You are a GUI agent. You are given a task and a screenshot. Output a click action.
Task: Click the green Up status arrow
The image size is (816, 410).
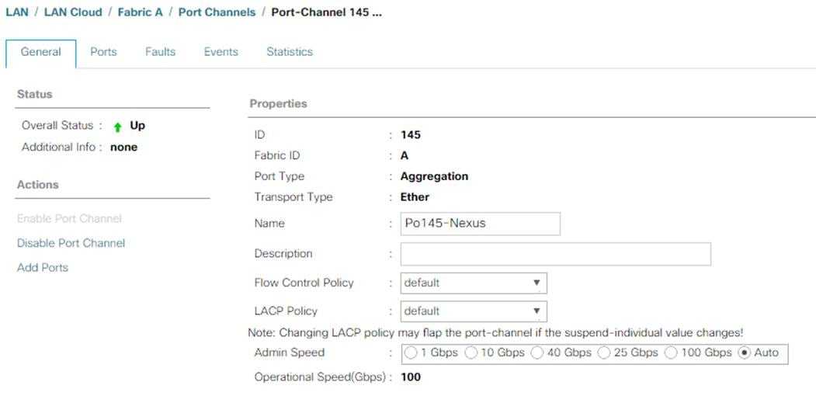tap(117, 127)
